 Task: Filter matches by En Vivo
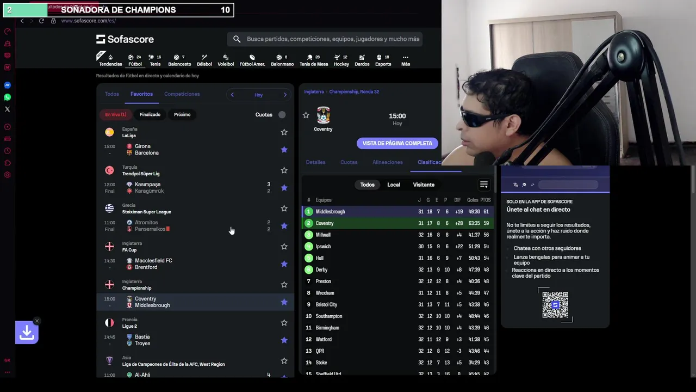point(116,114)
